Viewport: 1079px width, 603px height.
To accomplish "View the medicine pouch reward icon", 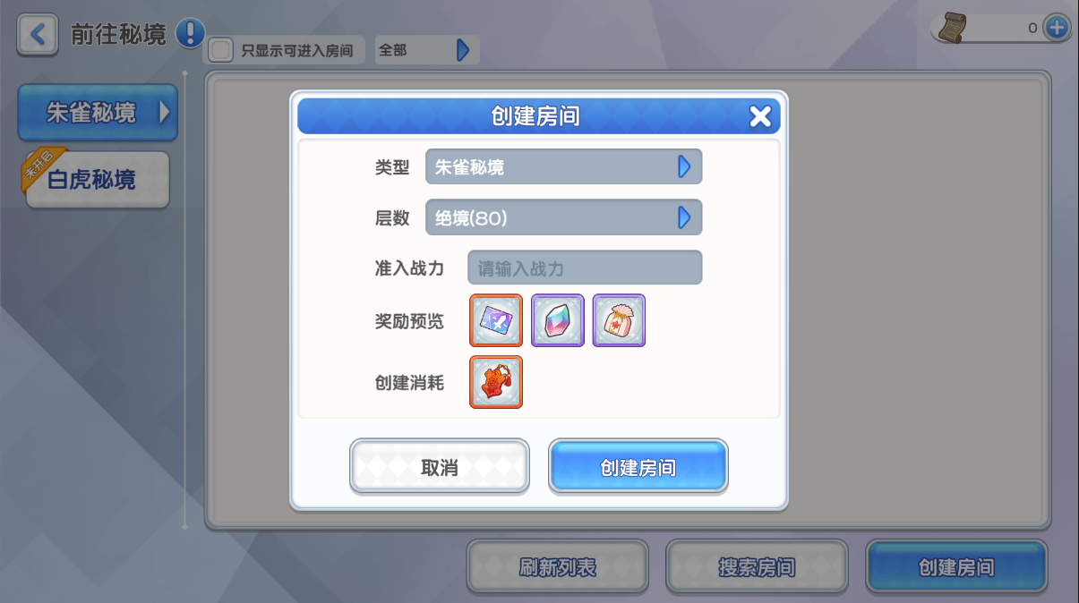I will pyautogui.click(x=619, y=320).
